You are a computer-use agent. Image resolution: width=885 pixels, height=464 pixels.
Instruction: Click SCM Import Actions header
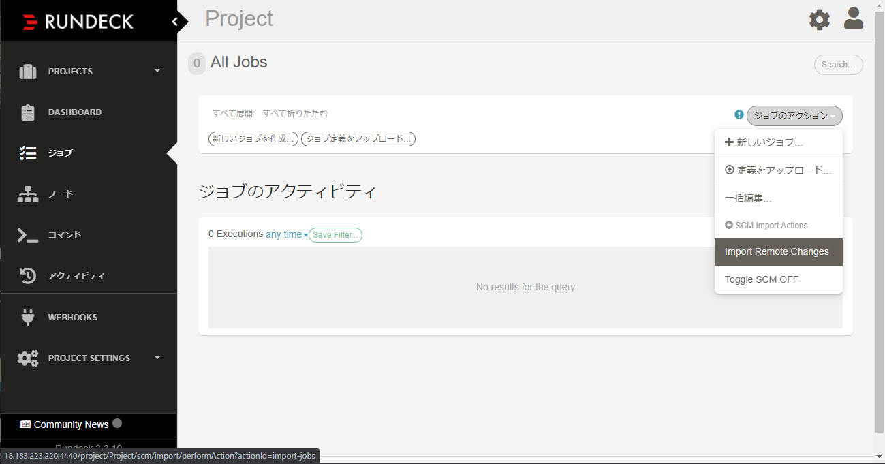[766, 226]
